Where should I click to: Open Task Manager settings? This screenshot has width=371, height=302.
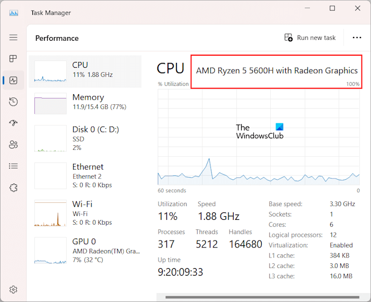[x=13, y=289]
